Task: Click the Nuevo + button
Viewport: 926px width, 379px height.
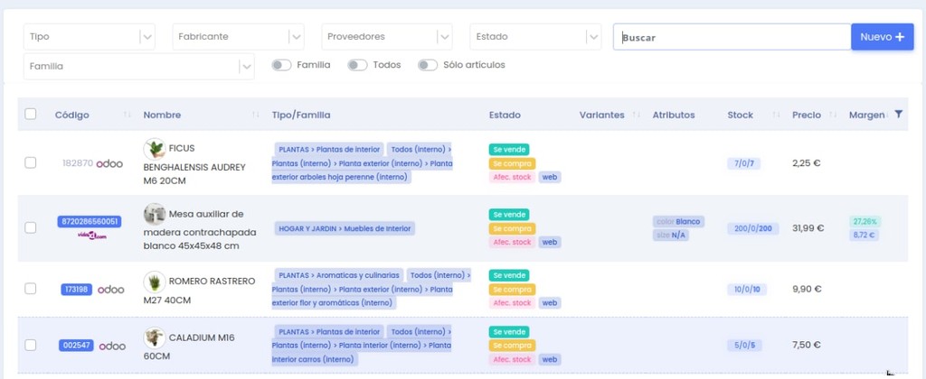Action: [x=883, y=36]
